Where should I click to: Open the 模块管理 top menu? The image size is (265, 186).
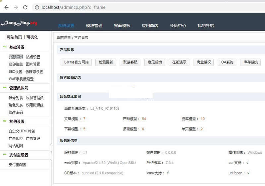[x=94, y=26]
